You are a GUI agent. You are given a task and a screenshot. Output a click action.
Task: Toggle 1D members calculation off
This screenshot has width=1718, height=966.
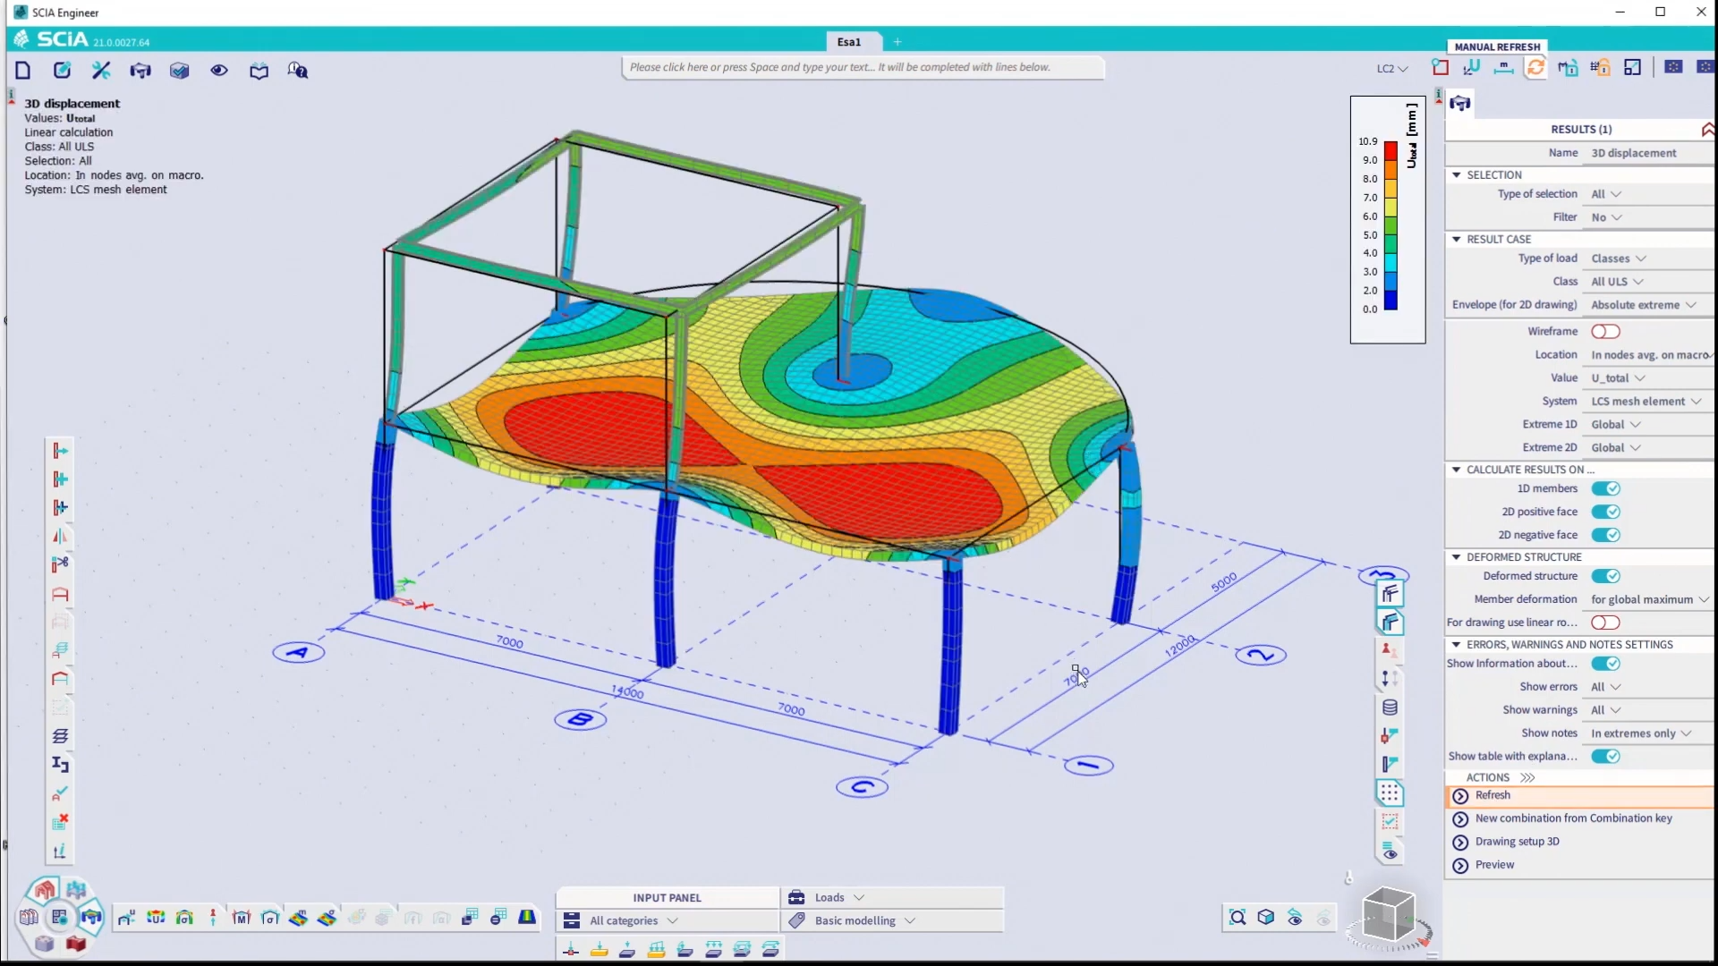tap(1605, 488)
